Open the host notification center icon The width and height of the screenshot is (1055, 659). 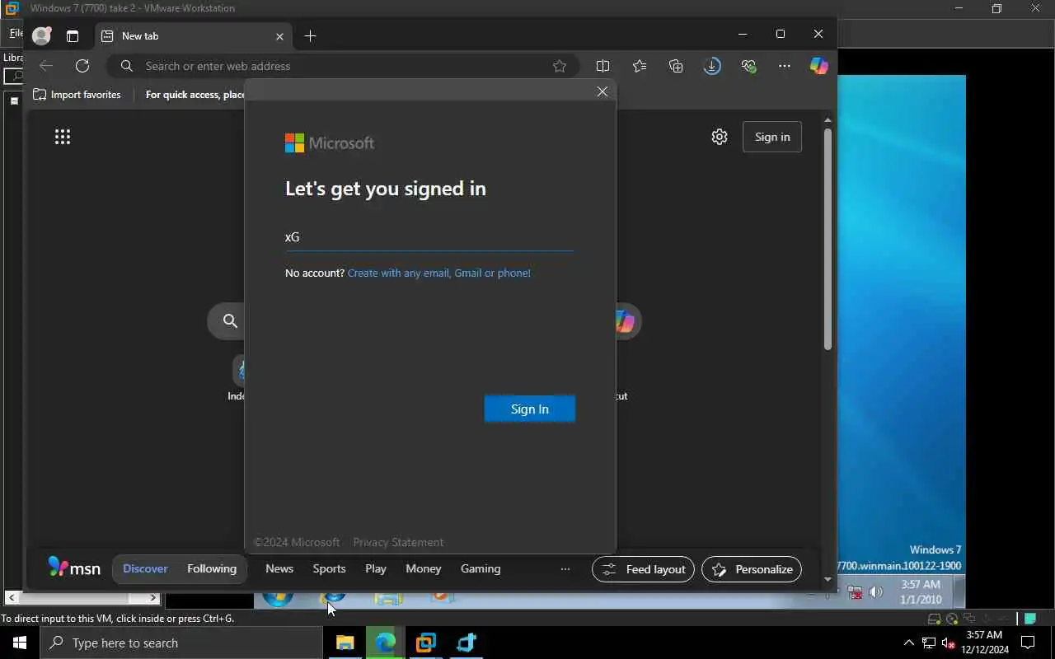pos(1029,643)
